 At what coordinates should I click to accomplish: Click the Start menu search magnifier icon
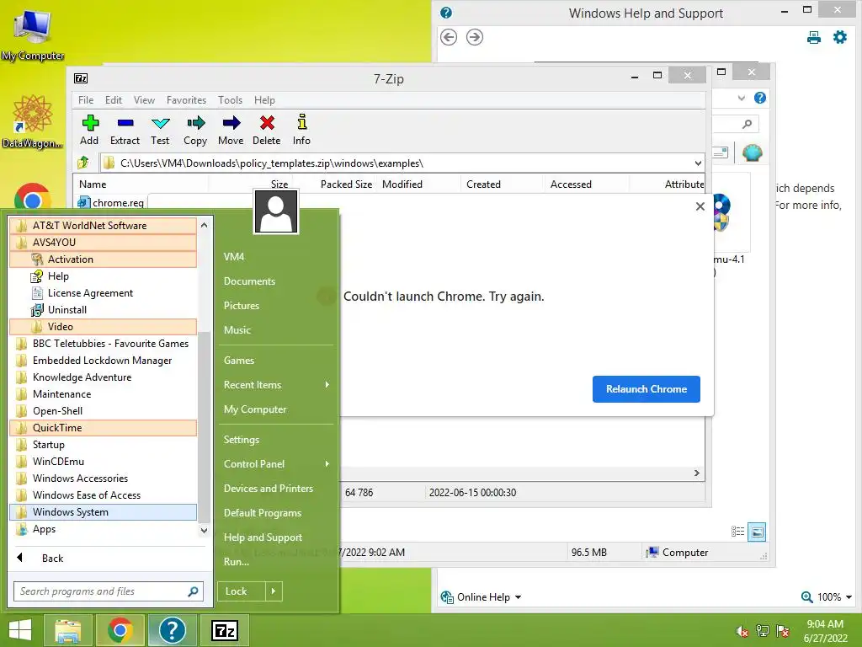point(193,591)
